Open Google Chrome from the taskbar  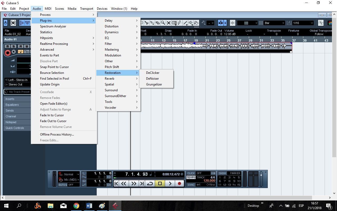(76, 206)
